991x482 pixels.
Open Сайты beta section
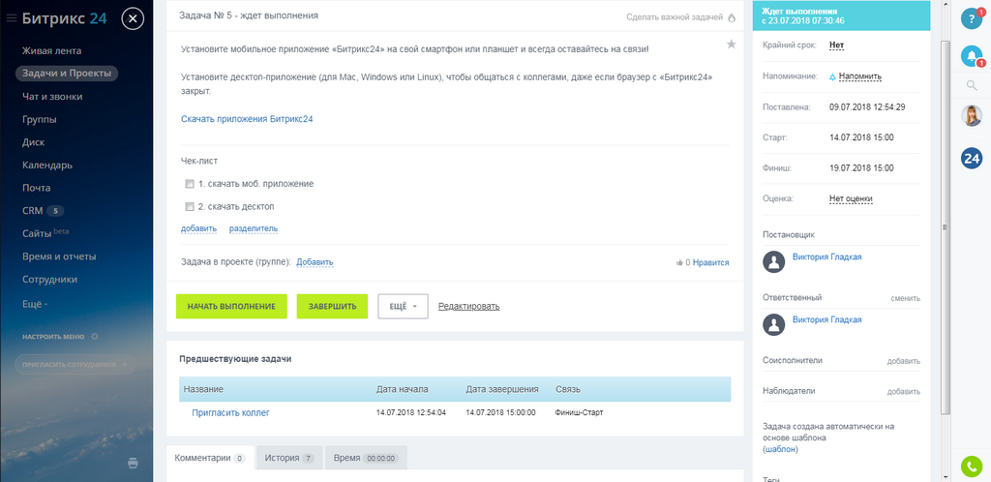tap(45, 233)
